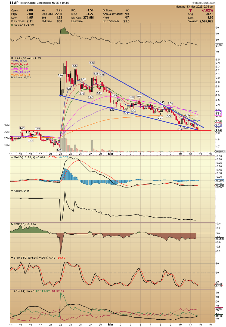Screen dimensions: 226x327
Task: Click the Chg value -0.16
Action: [210, 14]
